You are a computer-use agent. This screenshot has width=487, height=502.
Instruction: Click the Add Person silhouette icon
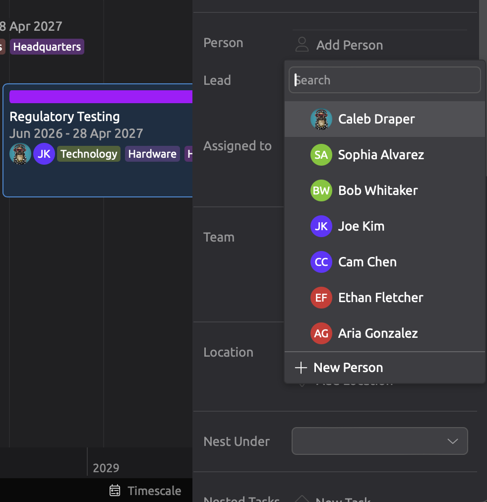(x=302, y=45)
